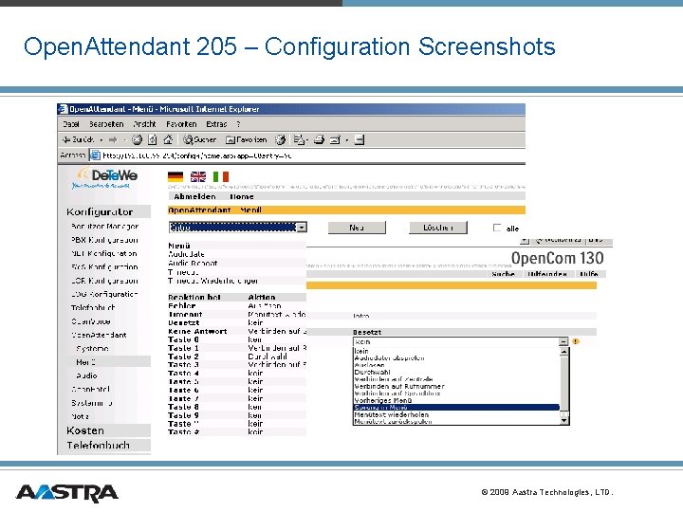
Task: Click the Stop loading toolbar icon
Action: pyautogui.click(x=138, y=139)
